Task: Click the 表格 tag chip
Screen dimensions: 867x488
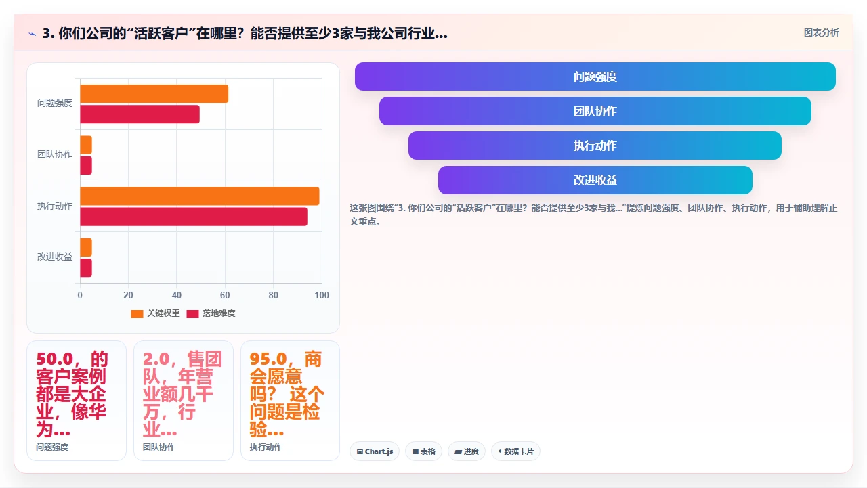Action: [x=424, y=451]
